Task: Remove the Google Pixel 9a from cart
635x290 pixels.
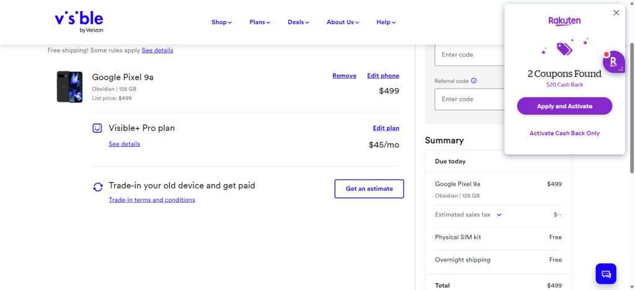Action: point(344,76)
